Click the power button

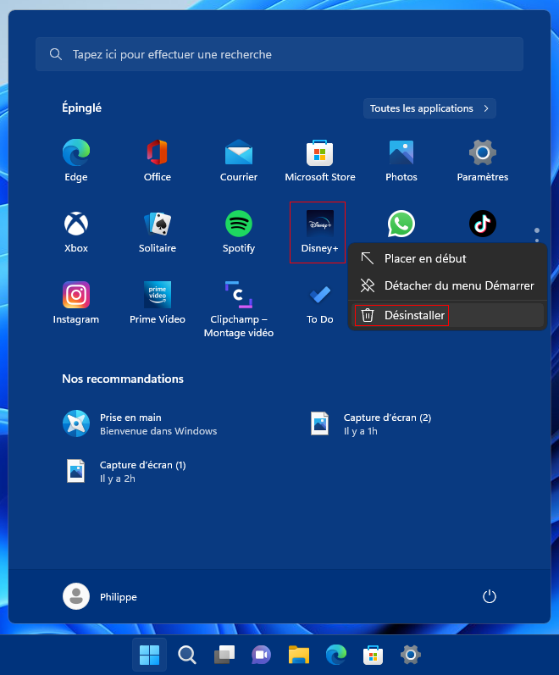tap(490, 596)
